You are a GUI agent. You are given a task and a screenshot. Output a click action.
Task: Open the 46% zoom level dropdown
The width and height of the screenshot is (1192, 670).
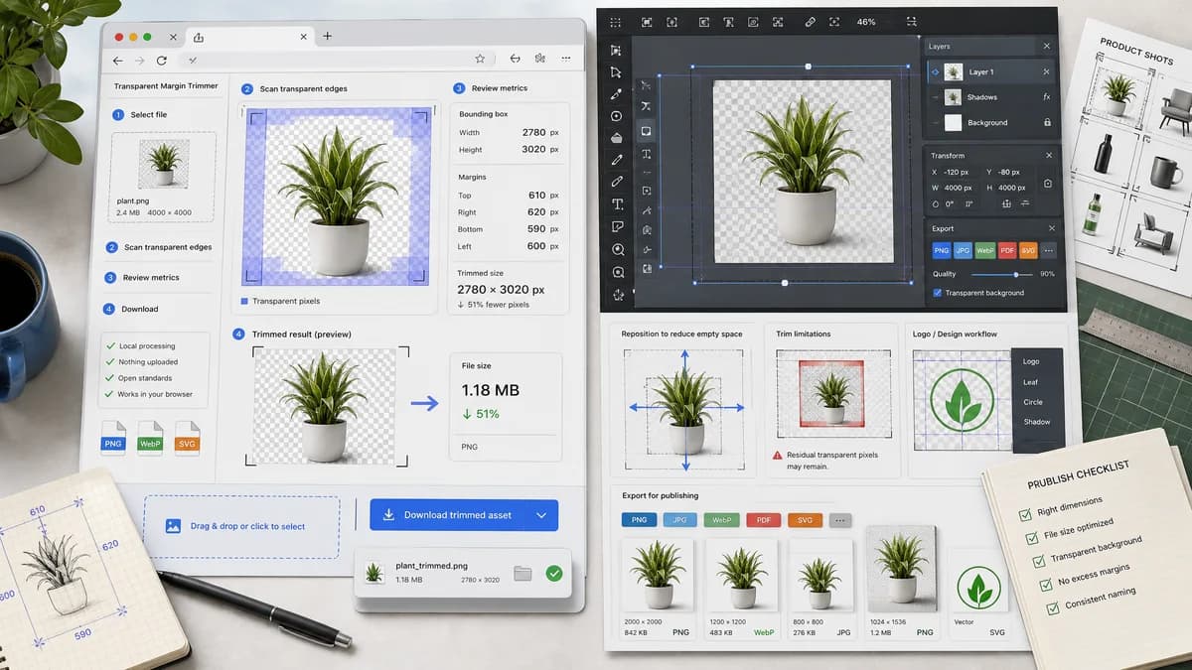click(x=866, y=22)
